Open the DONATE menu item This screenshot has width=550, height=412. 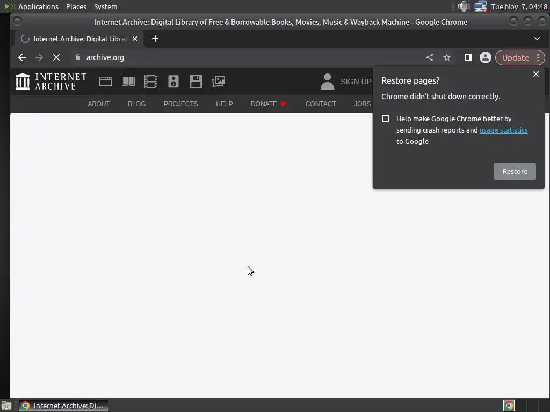(269, 104)
